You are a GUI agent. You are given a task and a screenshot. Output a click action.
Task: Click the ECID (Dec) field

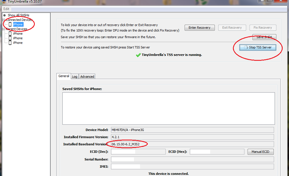pyautogui.click(x=138, y=152)
